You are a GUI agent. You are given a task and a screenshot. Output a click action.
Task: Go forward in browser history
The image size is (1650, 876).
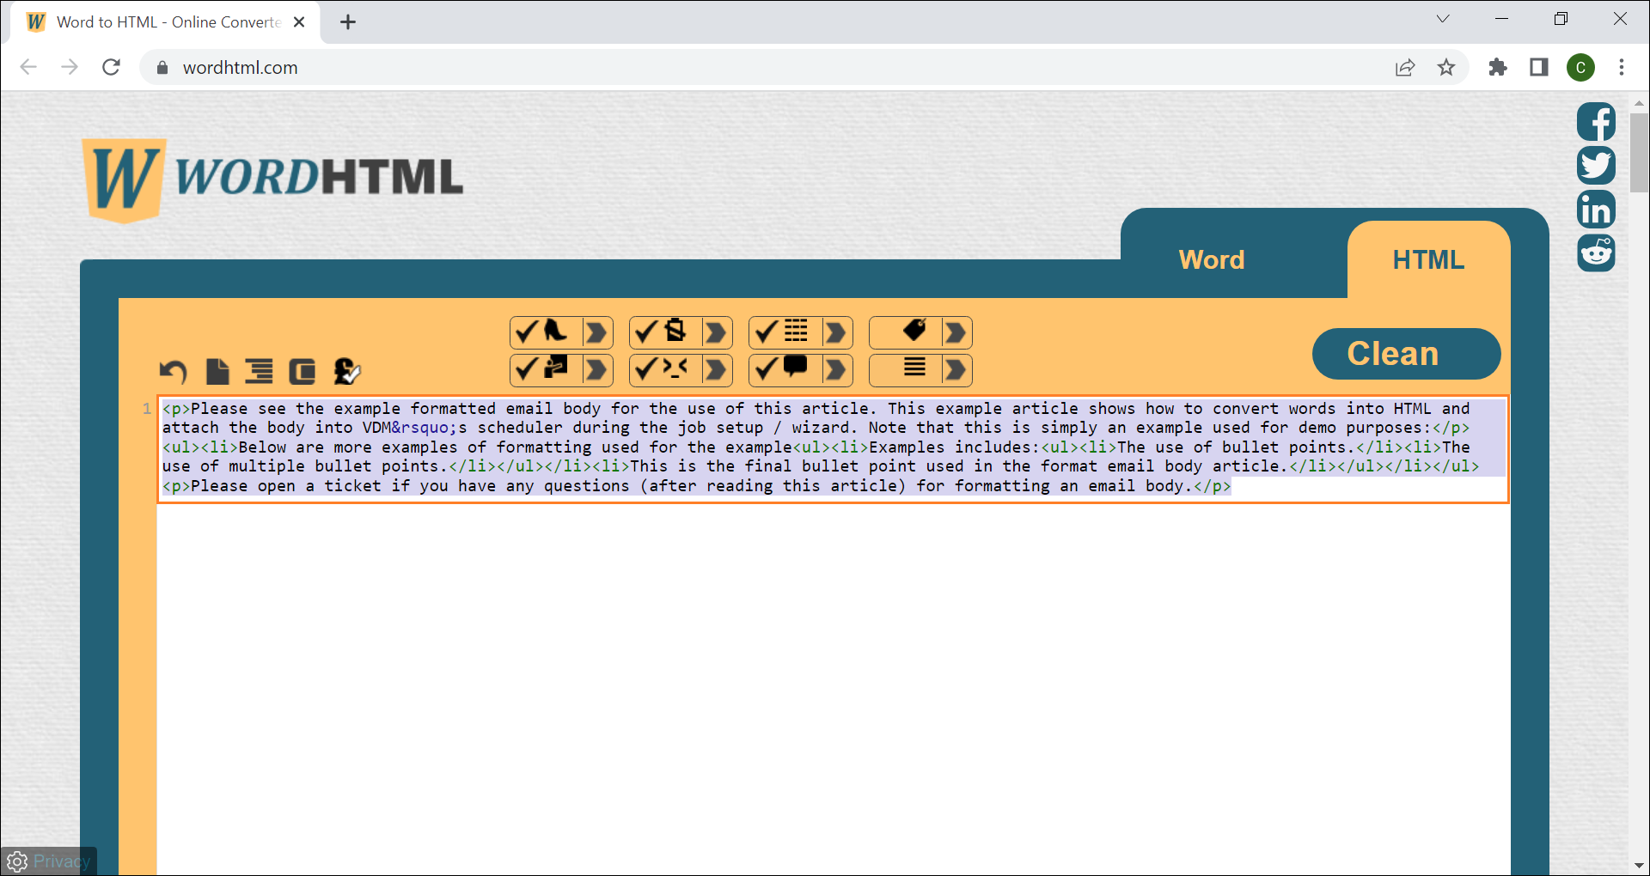coord(70,67)
